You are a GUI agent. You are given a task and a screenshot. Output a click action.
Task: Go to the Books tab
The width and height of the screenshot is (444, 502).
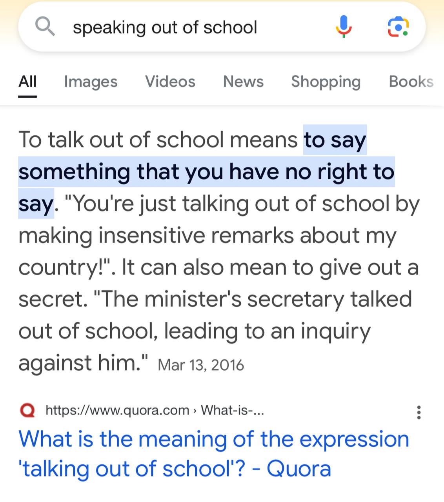tap(411, 82)
